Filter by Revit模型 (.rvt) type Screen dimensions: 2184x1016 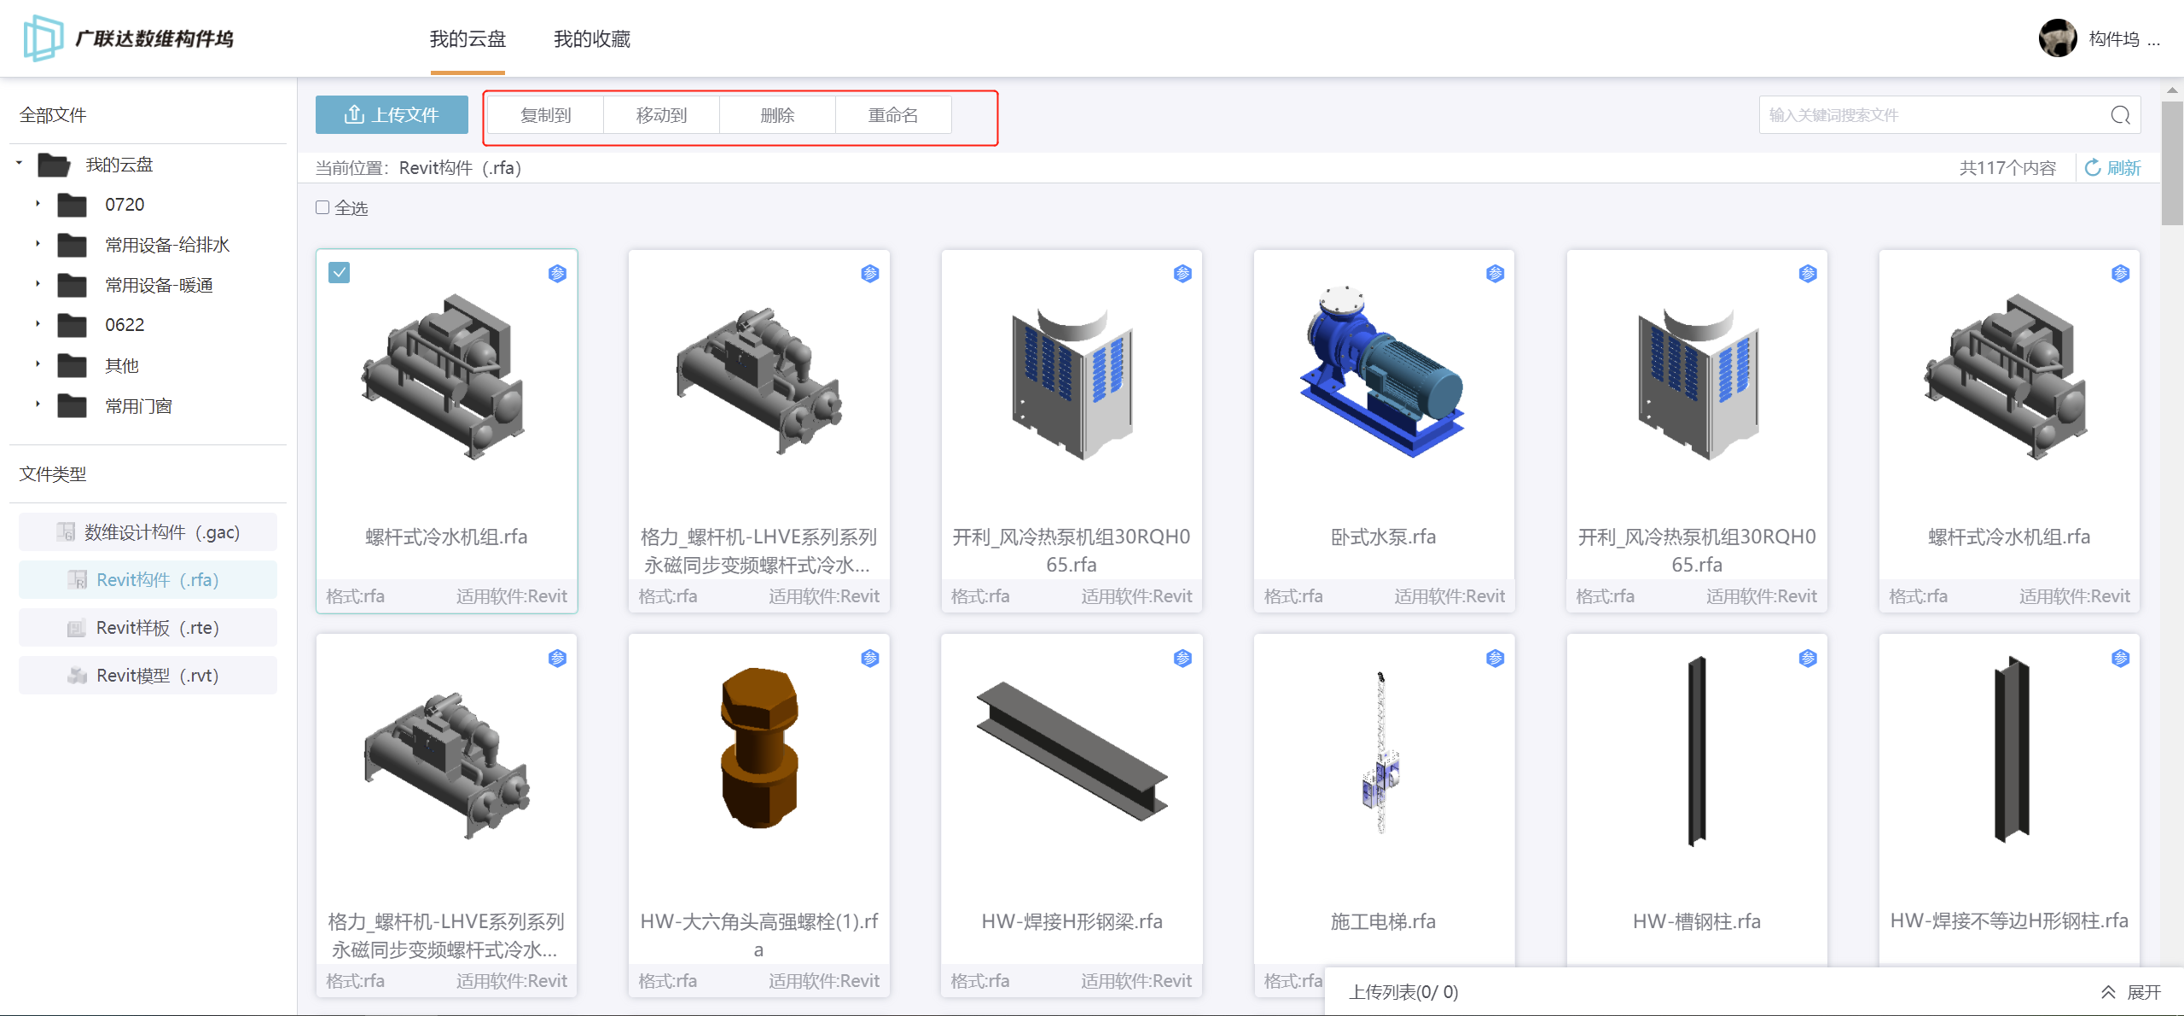tap(148, 676)
